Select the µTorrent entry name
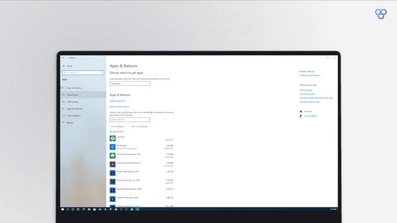The width and height of the screenshot is (397, 223). click(x=121, y=137)
